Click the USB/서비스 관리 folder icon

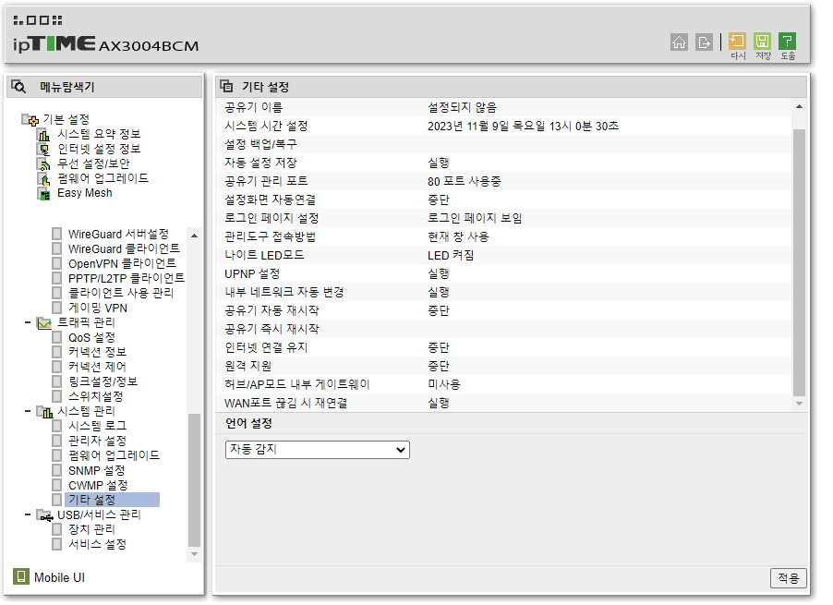44,515
